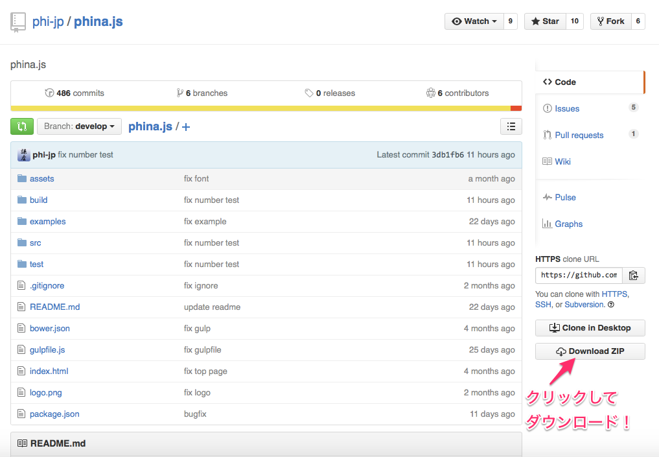Copy the clone URL using the clipboard icon
This screenshot has height=457, width=659.
pos(633,275)
